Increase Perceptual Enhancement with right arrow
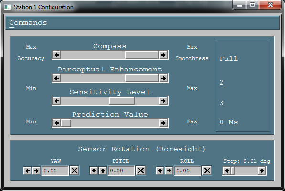285x191 pixels. point(163,79)
